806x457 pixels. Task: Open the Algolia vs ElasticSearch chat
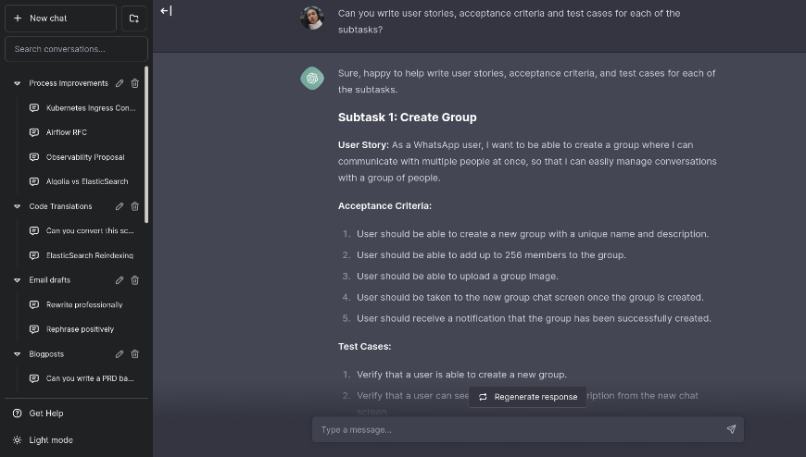[x=87, y=181]
